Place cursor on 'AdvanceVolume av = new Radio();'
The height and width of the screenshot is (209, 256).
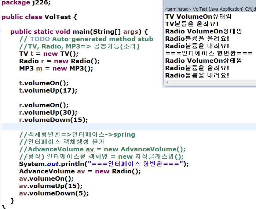[80, 172]
